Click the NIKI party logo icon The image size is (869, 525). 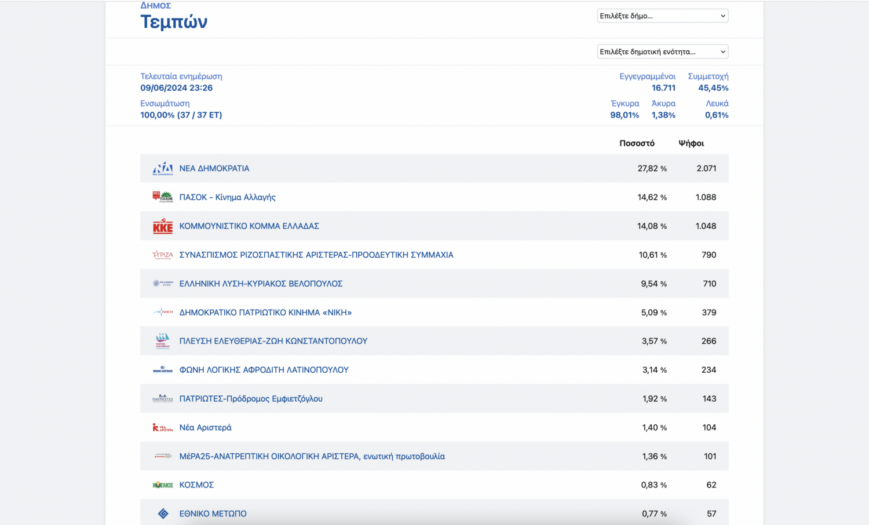pyautogui.click(x=163, y=312)
